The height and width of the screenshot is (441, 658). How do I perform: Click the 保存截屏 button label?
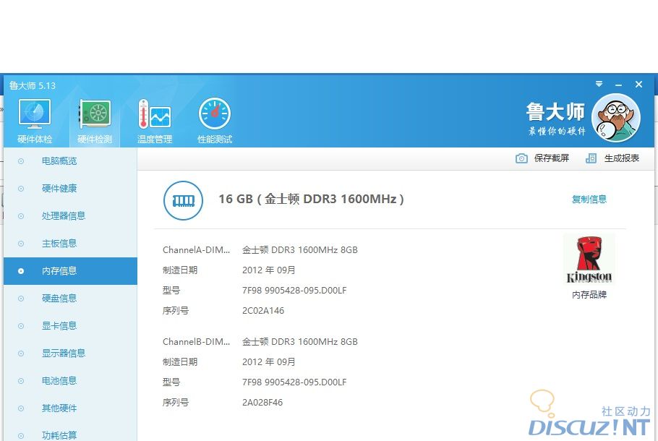[x=552, y=158]
